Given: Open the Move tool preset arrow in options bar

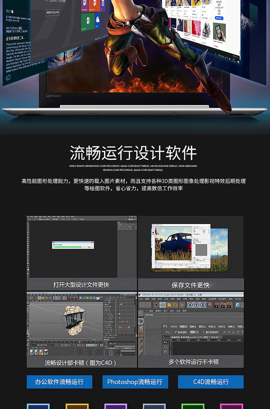Looking at the screenshot, I should tap(171, 332).
